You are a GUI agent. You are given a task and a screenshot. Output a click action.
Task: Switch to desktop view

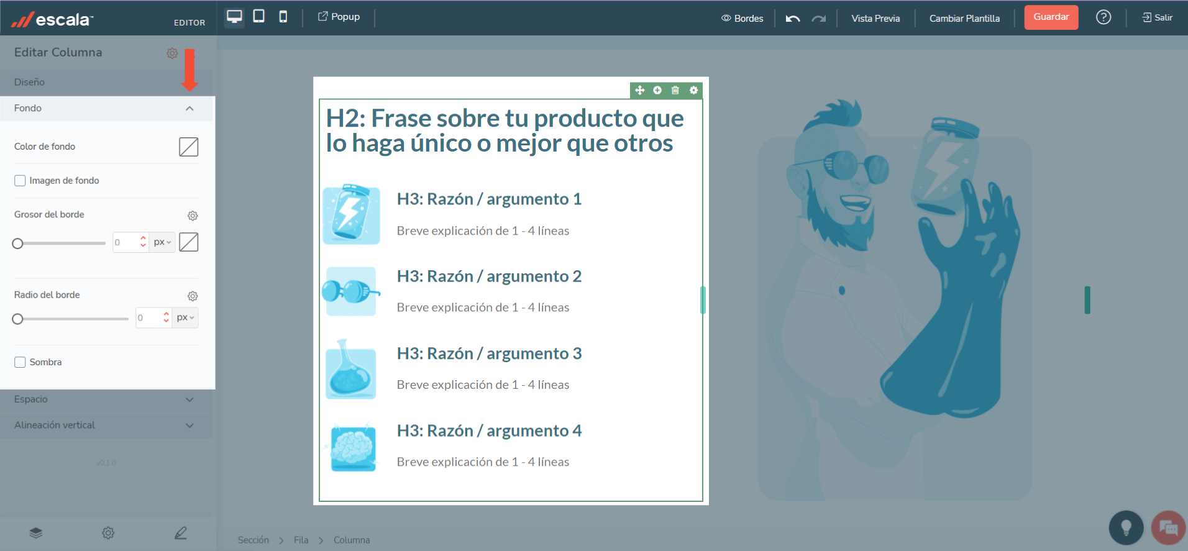[234, 17]
